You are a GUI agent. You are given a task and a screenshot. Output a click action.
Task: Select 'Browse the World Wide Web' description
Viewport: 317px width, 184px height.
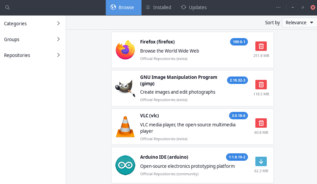tap(170, 51)
